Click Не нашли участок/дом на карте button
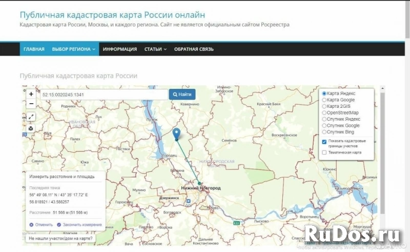410x252 pixels. 60,238
